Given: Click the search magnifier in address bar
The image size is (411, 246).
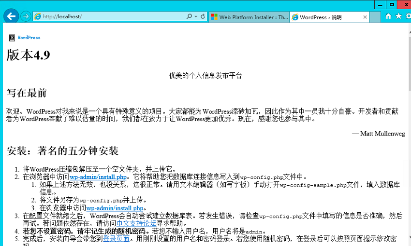Looking at the screenshot, I should point(189,16).
